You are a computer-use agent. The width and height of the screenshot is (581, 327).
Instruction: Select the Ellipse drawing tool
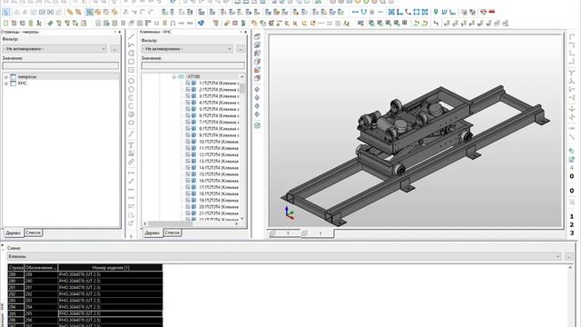[131, 123]
